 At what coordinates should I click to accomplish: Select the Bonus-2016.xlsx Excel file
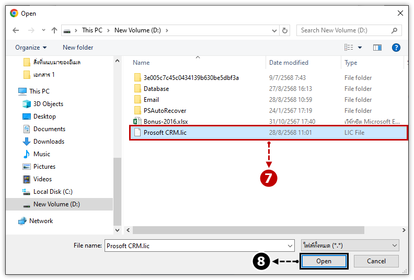(x=166, y=122)
